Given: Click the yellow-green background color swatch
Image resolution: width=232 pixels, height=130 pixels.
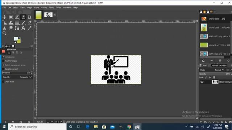Looking at the screenshot, I should [x=19, y=42].
